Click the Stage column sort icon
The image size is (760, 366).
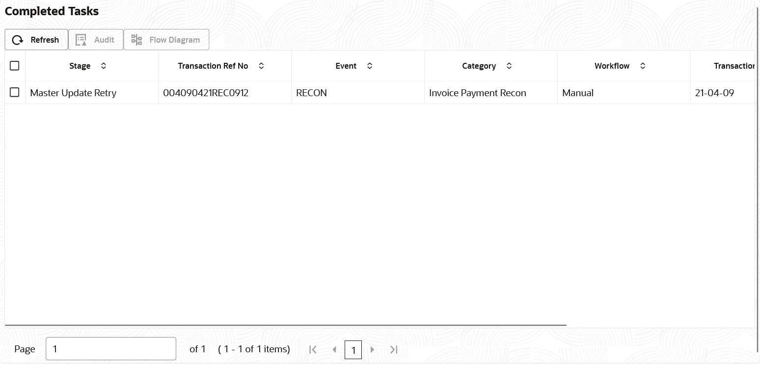104,65
